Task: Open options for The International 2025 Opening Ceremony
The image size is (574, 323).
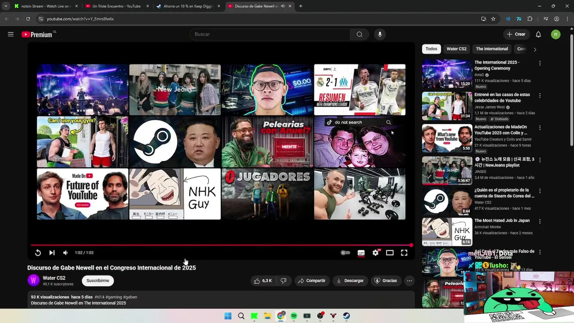Action: coord(540,63)
